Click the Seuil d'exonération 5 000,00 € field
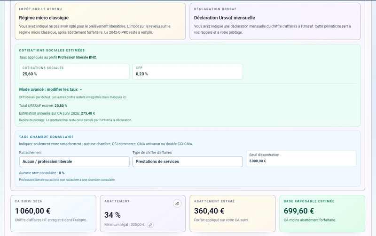 pos(301,158)
